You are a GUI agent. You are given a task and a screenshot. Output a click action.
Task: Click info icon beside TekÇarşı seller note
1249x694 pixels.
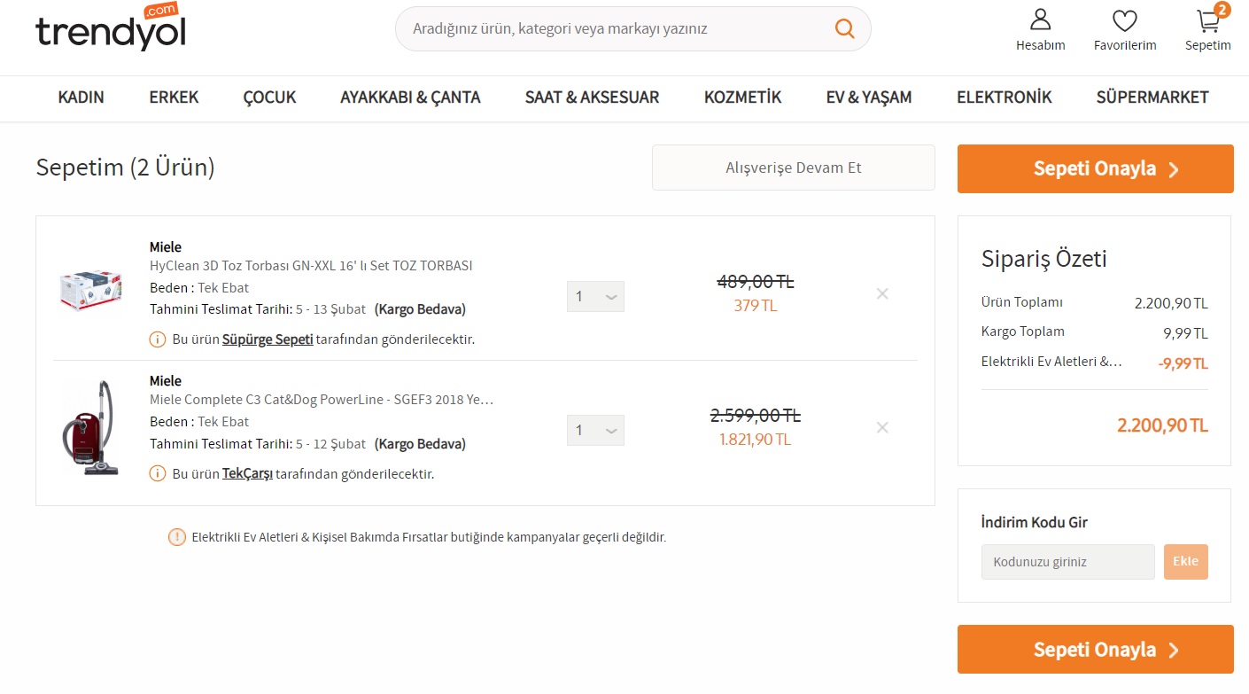tap(158, 473)
